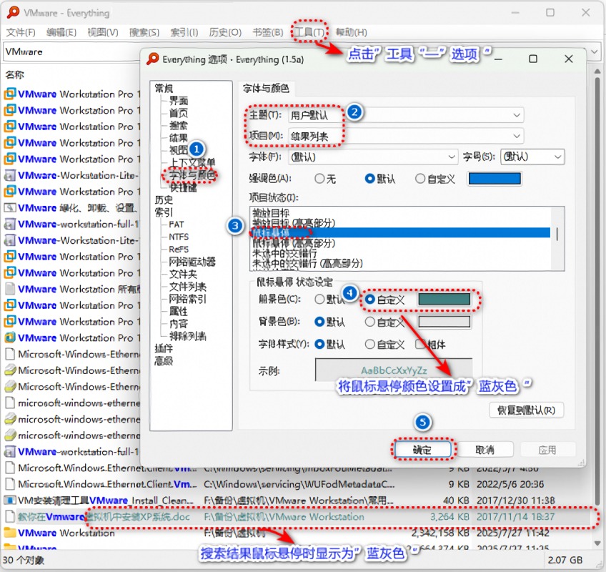
Task: Click the Everything logo in the options dialog title
Action: coord(153,59)
